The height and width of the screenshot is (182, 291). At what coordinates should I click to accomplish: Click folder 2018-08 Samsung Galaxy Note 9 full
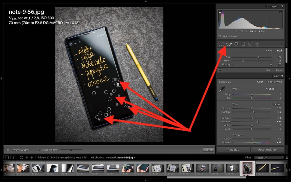(x=62, y=158)
